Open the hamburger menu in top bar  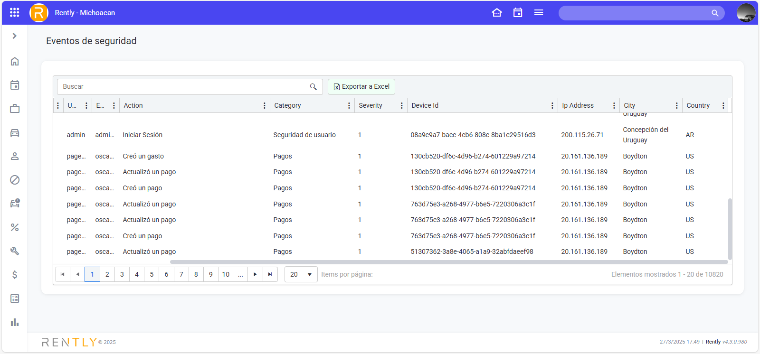(539, 13)
